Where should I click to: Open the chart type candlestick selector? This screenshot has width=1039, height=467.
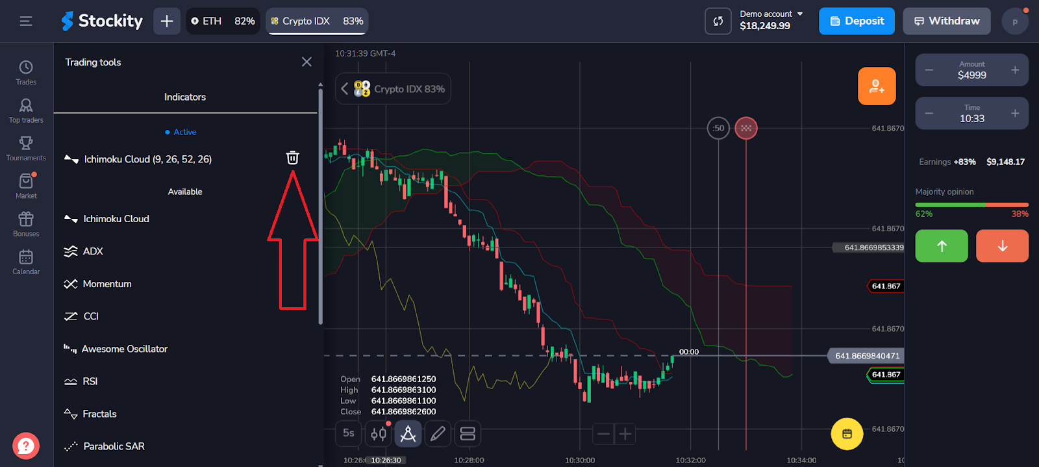[379, 433]
